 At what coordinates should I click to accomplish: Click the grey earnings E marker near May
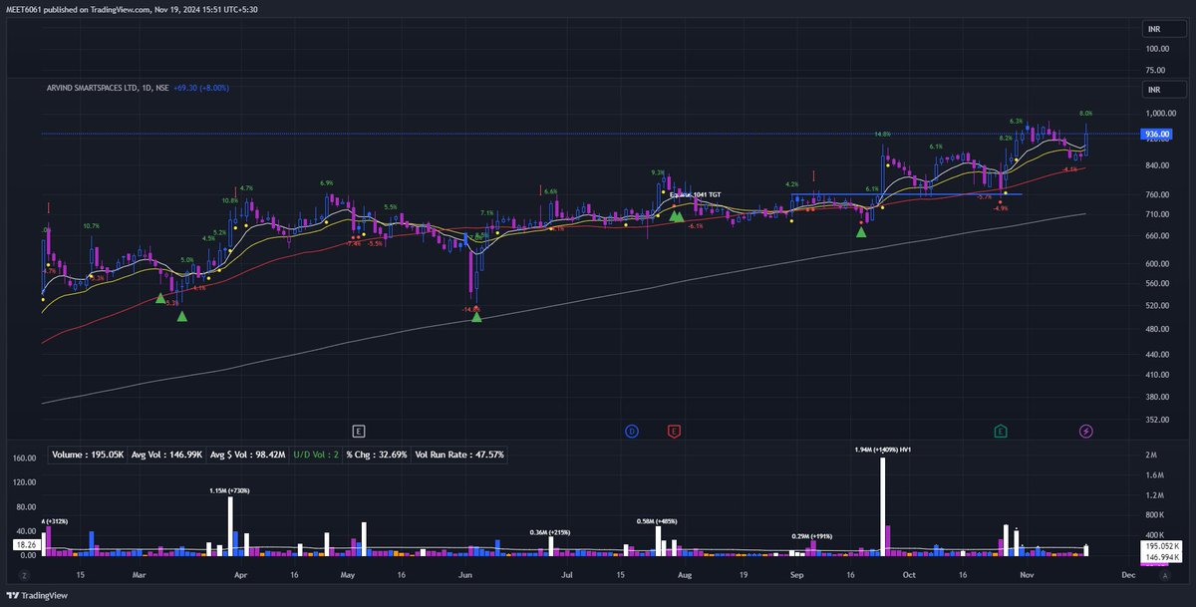359,431
